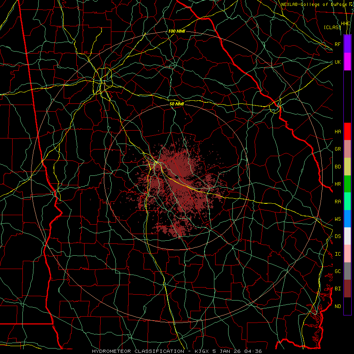Click the HA legend label
Screen dimensions: 354x354
click(337, 131)
